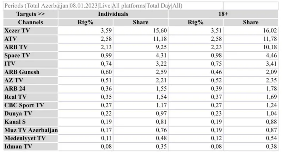Click the Individuals column group header
This screenshot has width=282, height=156.
tap(113, 14)
